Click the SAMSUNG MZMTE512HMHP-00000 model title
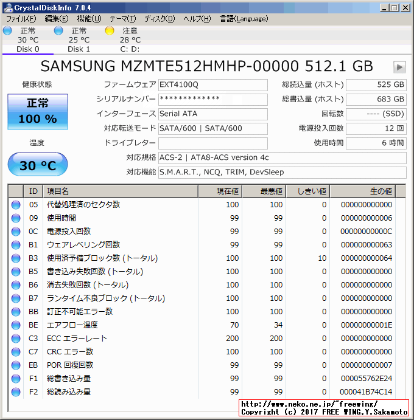The image size is (414, 420). pos(206,66)
